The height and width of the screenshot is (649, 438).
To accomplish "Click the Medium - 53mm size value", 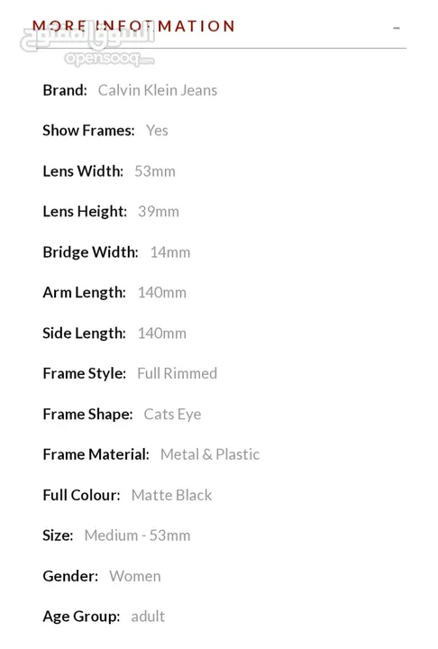I will coord(138,535).
